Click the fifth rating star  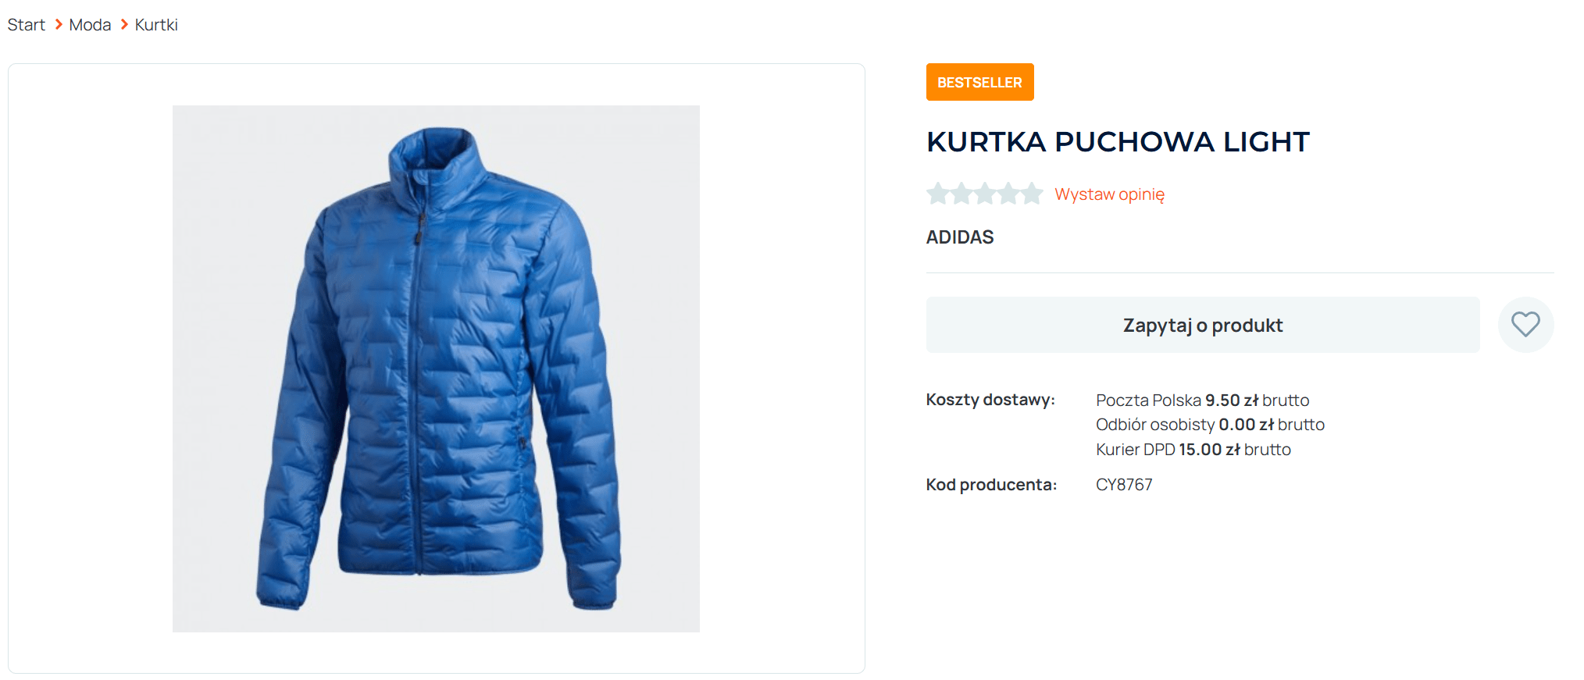1032,193
